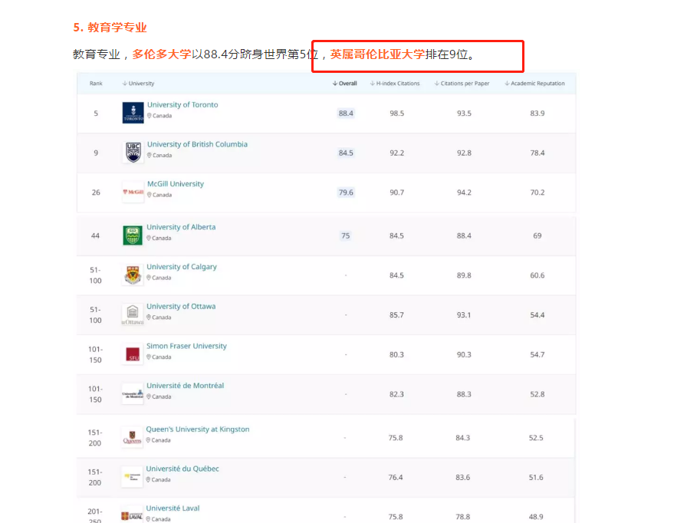Click McGill's citations per paper 94.2
Screen dimensions: 687x523
464,192
